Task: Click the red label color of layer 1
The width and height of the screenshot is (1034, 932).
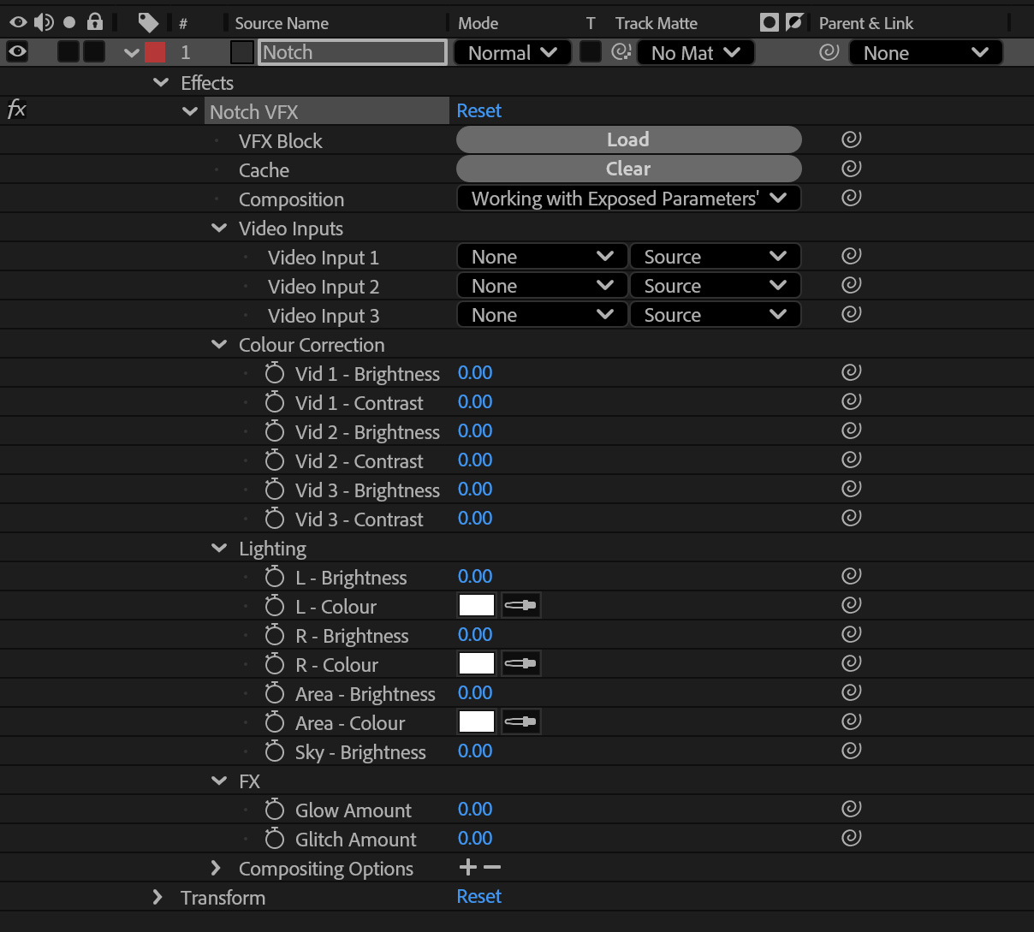Action: tap(155, 52)
